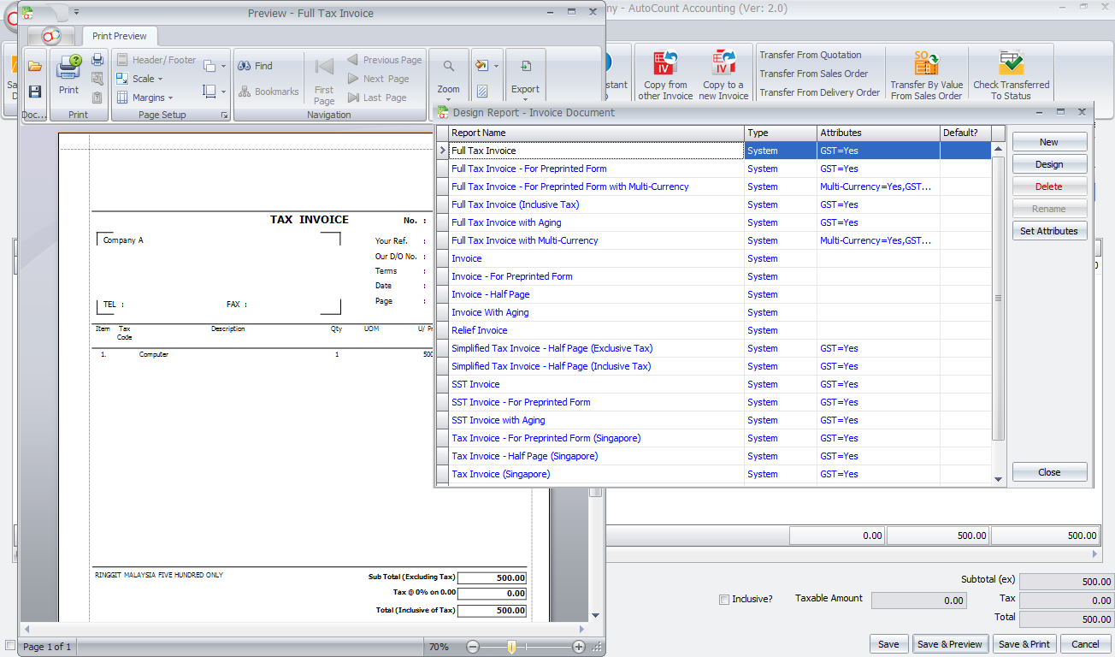1115x657 pixels.
Task: Click the Close button in Design Report
Action: (x=1049, y=472)
